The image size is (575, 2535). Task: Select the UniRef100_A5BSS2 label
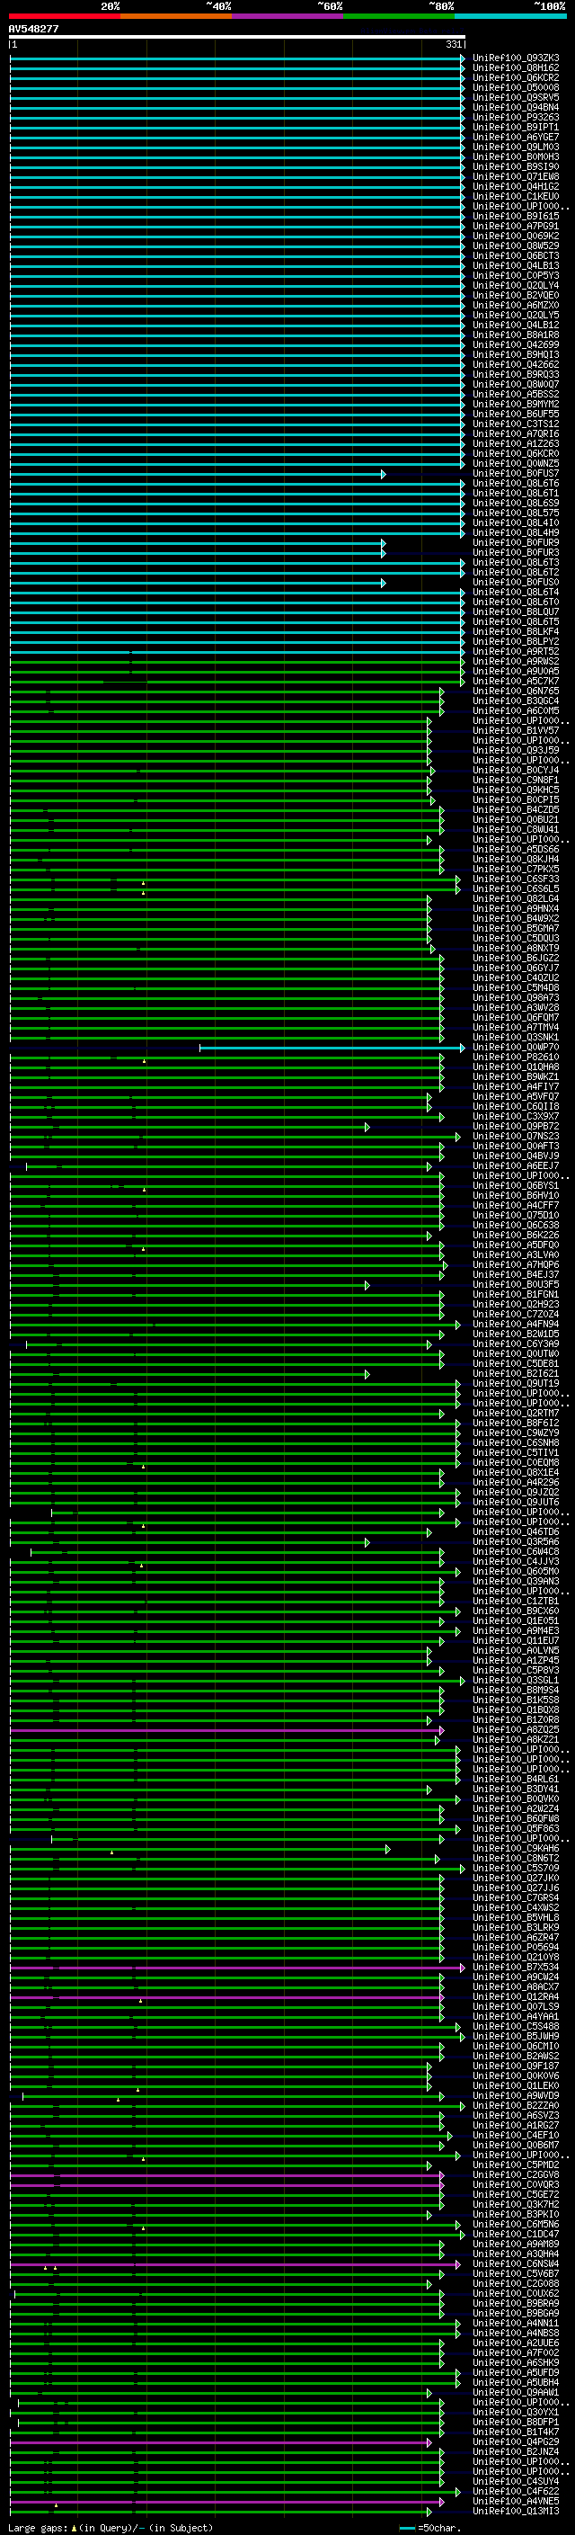coord(516,395)
